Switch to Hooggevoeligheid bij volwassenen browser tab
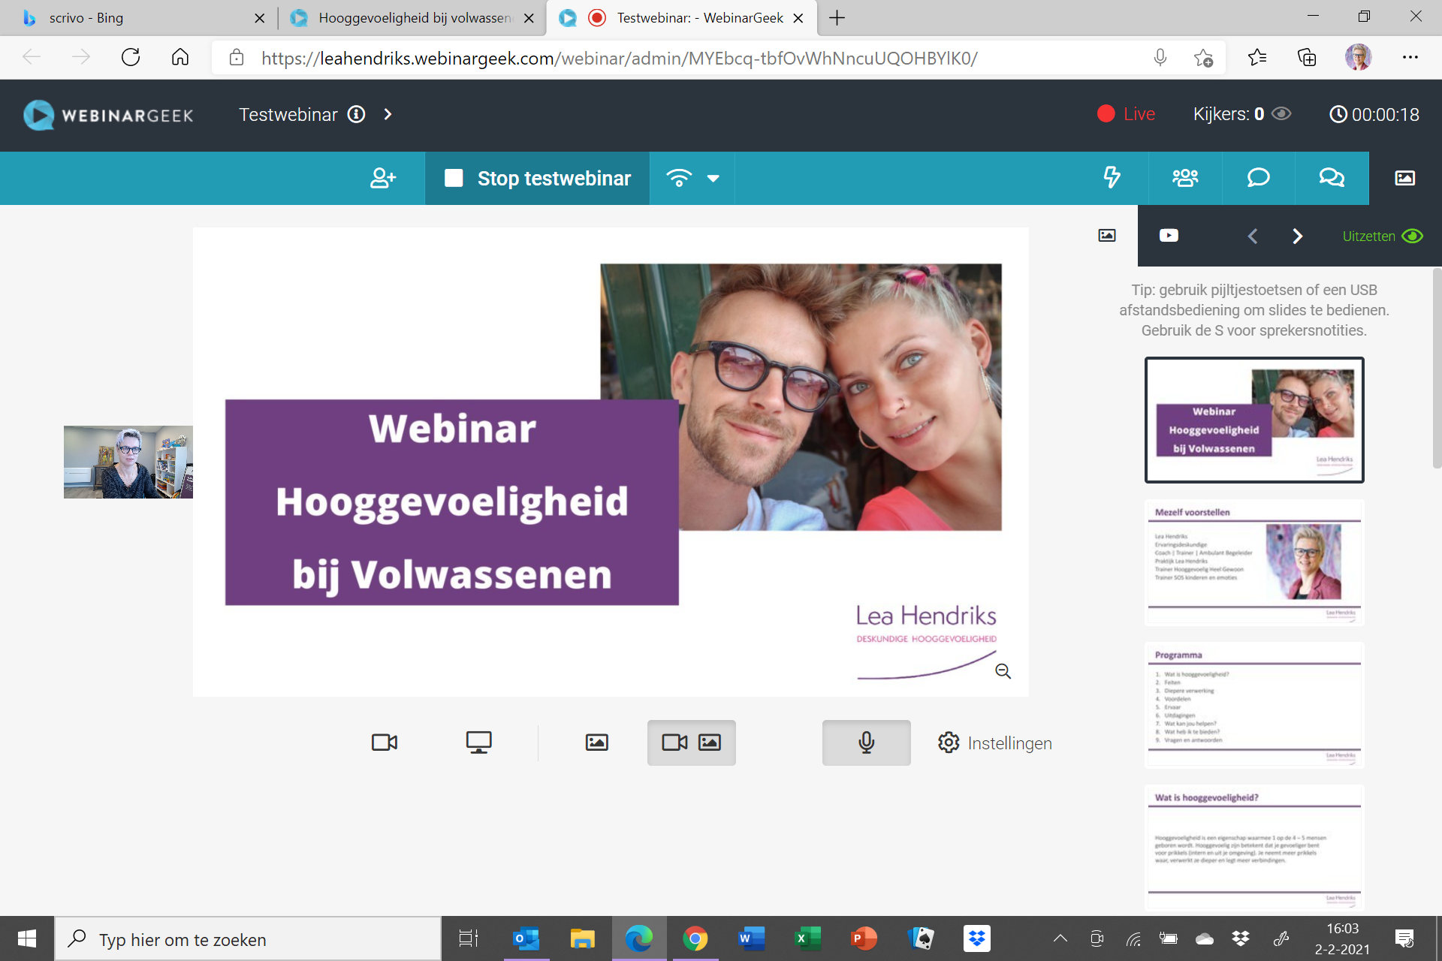 pos(414,18)
